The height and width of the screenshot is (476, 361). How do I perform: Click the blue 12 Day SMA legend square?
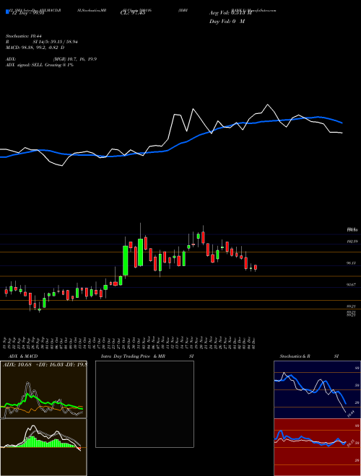(x=8, y=12)
